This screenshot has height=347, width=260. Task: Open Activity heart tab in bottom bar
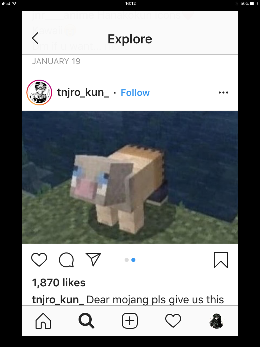pyautogui.click(x=173, y=321)
